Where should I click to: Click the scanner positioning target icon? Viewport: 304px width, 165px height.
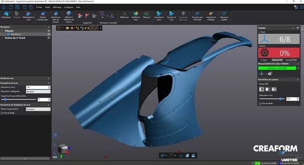pyautogui.click(x=261, y=74)
